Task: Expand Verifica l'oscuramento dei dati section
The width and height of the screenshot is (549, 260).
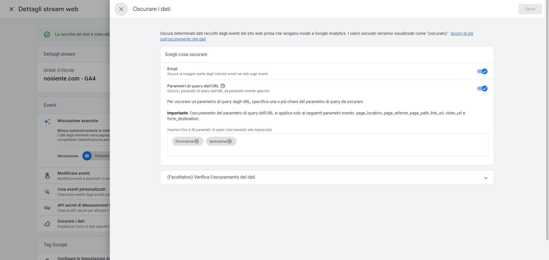Action: coord(486,177)
